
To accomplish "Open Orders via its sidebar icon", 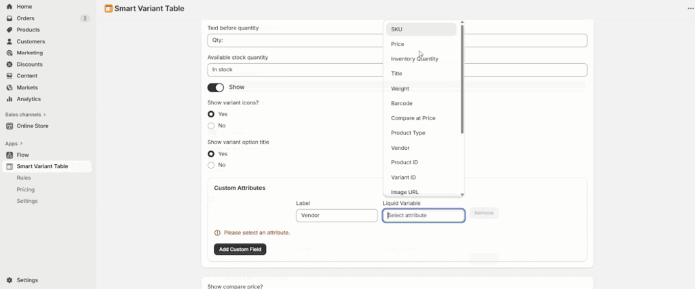I will coord(10,18).
